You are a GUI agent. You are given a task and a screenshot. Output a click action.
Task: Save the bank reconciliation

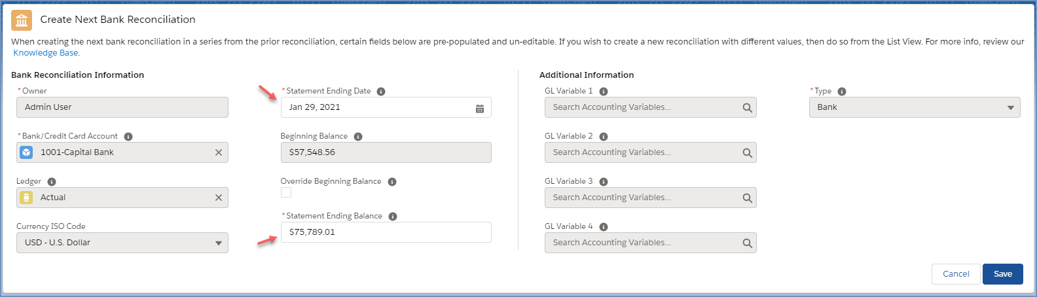click(1003, 274)
